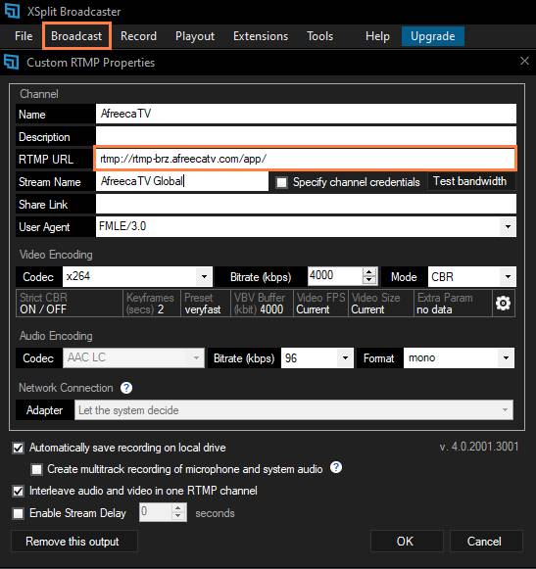Expand the audio Bitrate 96 dropdown
This screenshot has width=536, height=569.
pyautogui.click(x=345, y=358)
